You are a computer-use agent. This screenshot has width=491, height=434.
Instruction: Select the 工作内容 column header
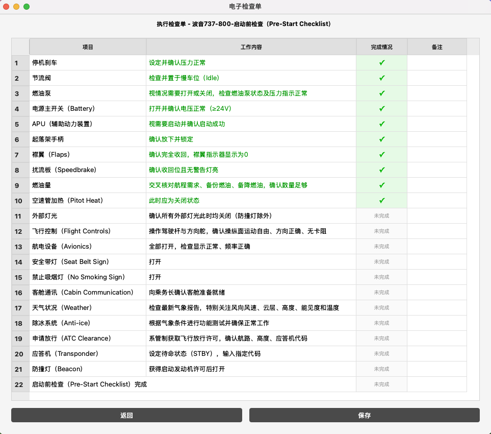point(251,47)
